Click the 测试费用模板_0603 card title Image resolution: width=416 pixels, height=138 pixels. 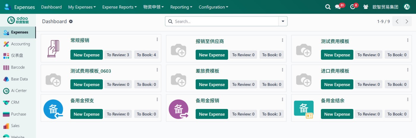(x=91, y=71)
